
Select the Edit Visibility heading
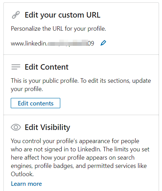click(x=48, y=128)
